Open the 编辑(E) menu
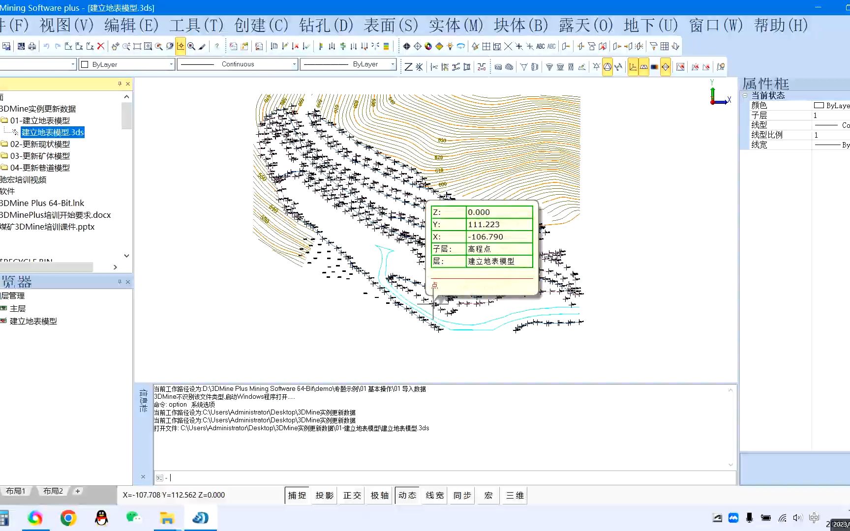Screen dimensions: 850x531 click(131, 26)
